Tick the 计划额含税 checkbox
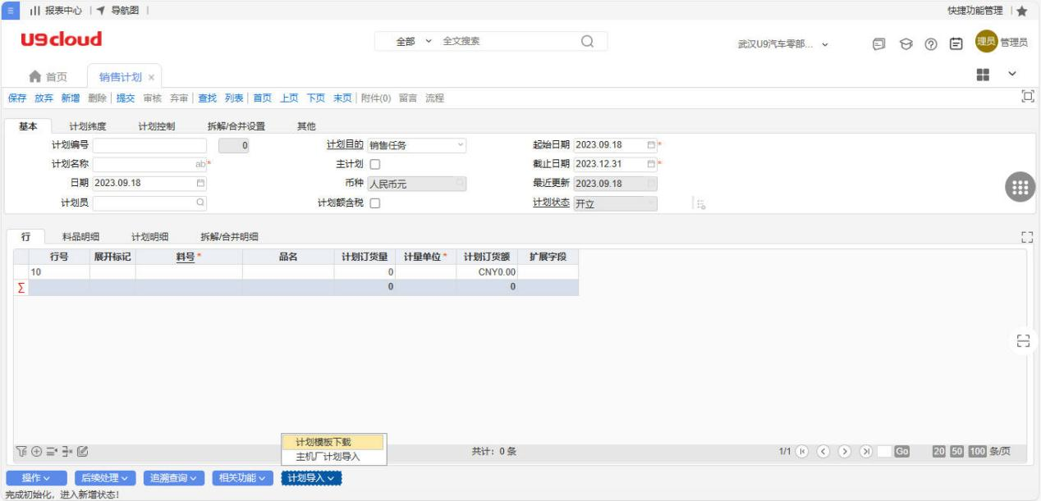 click(374, 203)
